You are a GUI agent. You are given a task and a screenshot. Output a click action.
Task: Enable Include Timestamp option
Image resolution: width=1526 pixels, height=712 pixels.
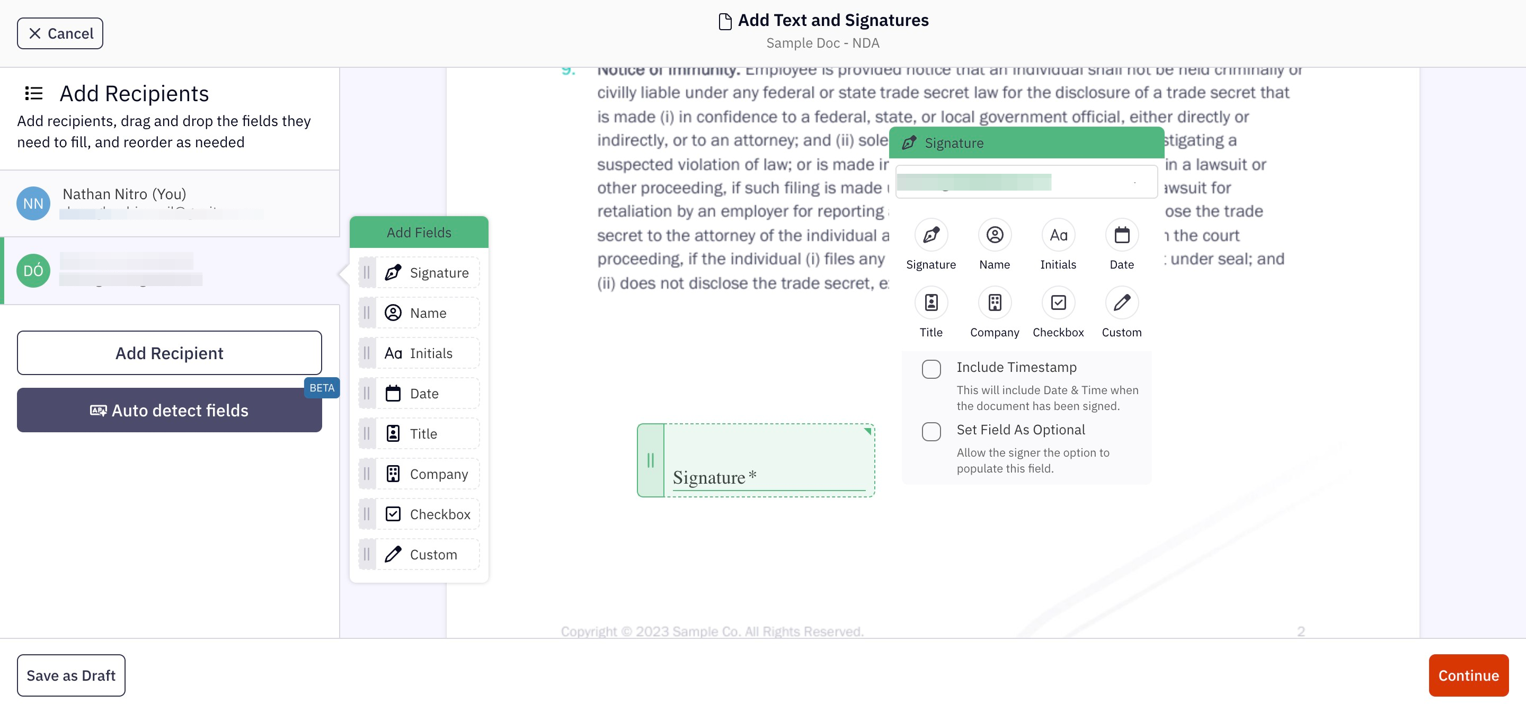pyautogui.click(x=931, y=368)
